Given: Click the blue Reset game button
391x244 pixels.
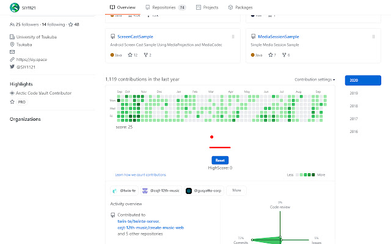Looking at the screenshot, I should [220, 160].
